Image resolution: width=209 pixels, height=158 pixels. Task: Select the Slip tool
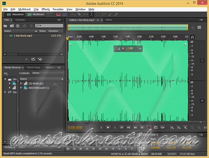coord(85,15)
